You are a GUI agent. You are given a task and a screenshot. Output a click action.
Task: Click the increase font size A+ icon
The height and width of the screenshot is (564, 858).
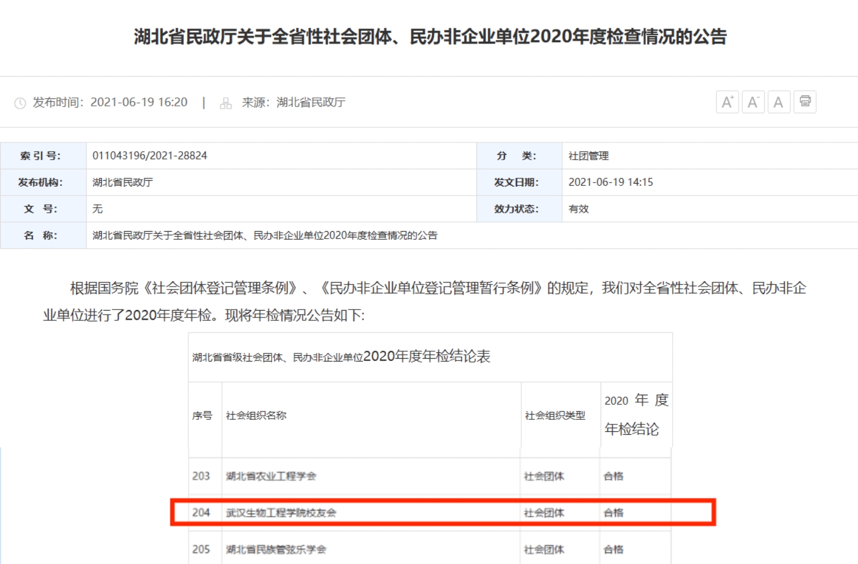[727, 102]
